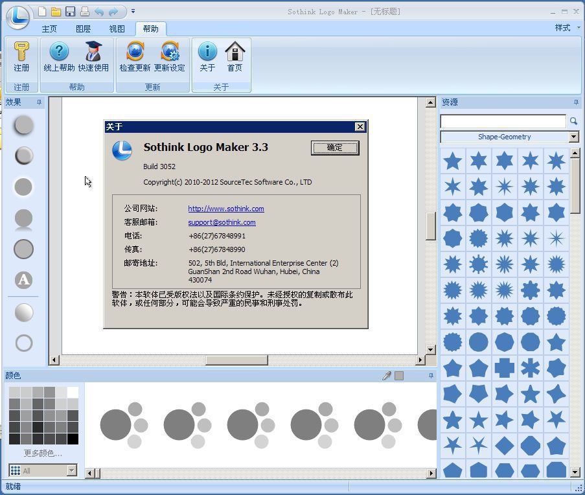Toggle the color panel pin
Screen dimensions: 585x495
[x=431, y=376]
